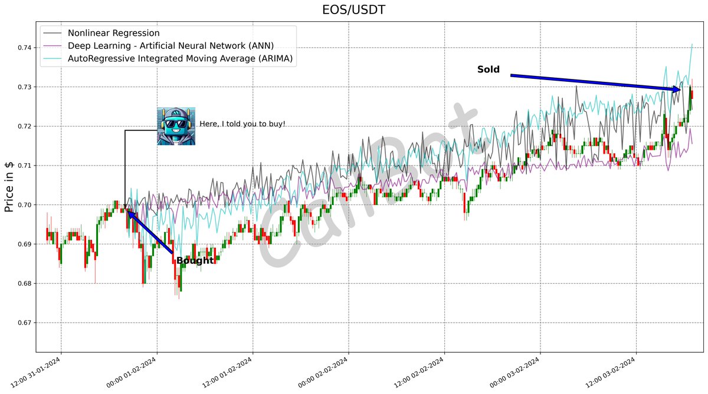Click the 'Here, I told you to buy!' text
This screenshot has height=394, width=708.
(242, 124)
